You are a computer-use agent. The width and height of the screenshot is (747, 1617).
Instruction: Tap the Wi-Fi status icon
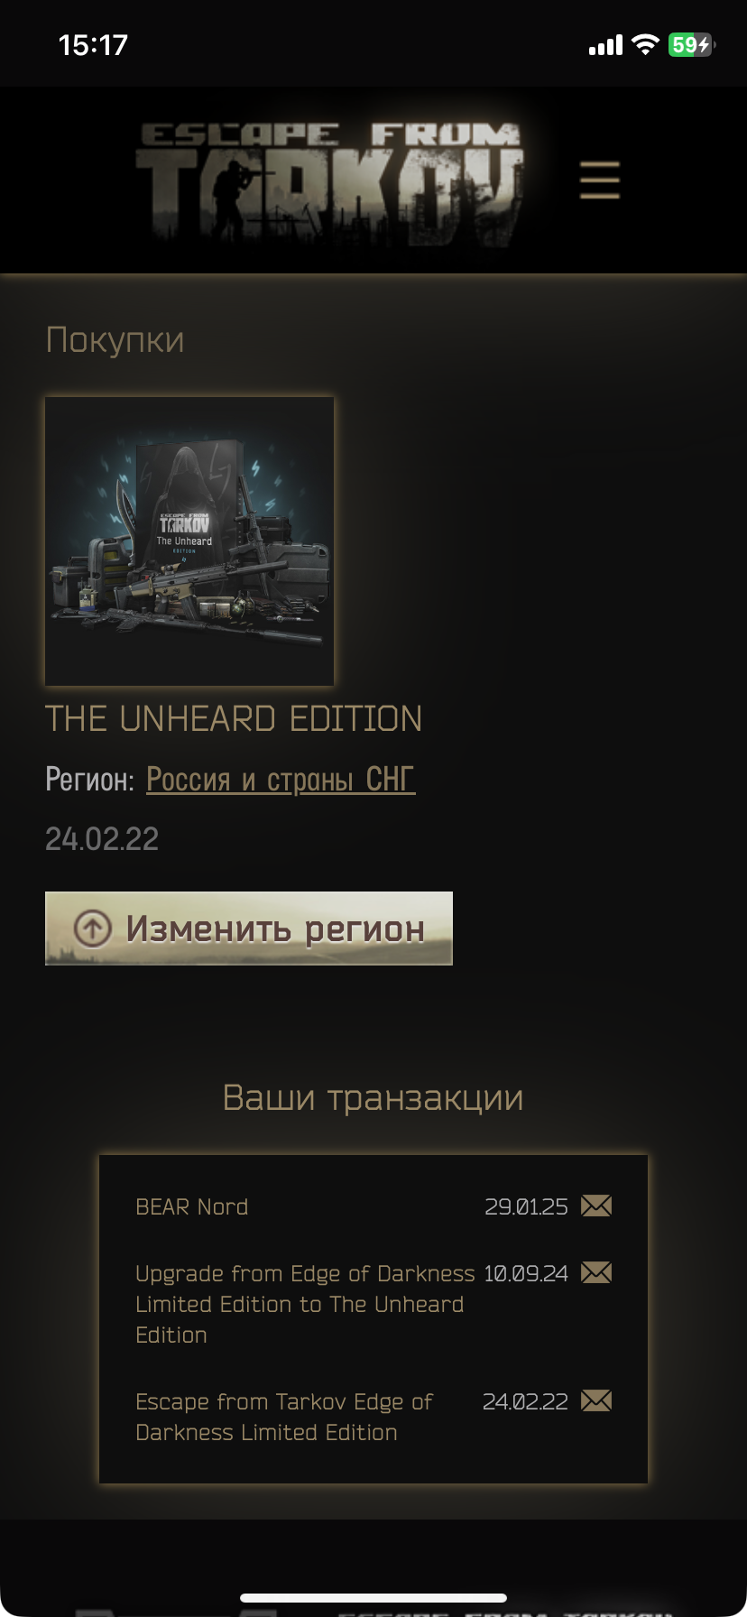click(x=645, y=44)
